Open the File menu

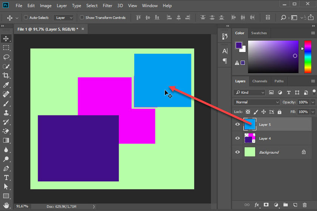click(19, 6)
